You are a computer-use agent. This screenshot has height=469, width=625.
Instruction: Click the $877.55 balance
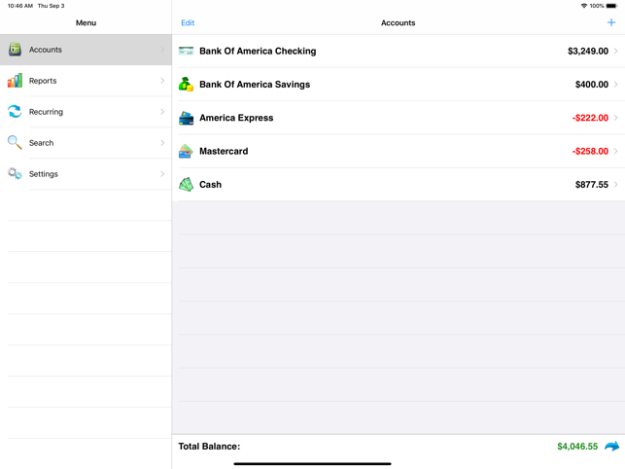click(x=592, y=185)
